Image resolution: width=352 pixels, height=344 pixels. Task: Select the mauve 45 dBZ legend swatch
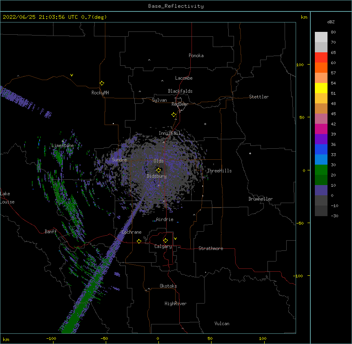tap(321, 118)
